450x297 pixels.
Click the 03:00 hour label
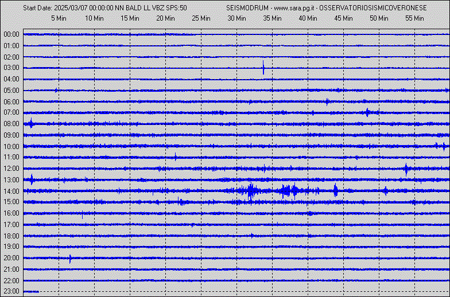[x=11, y=68]
